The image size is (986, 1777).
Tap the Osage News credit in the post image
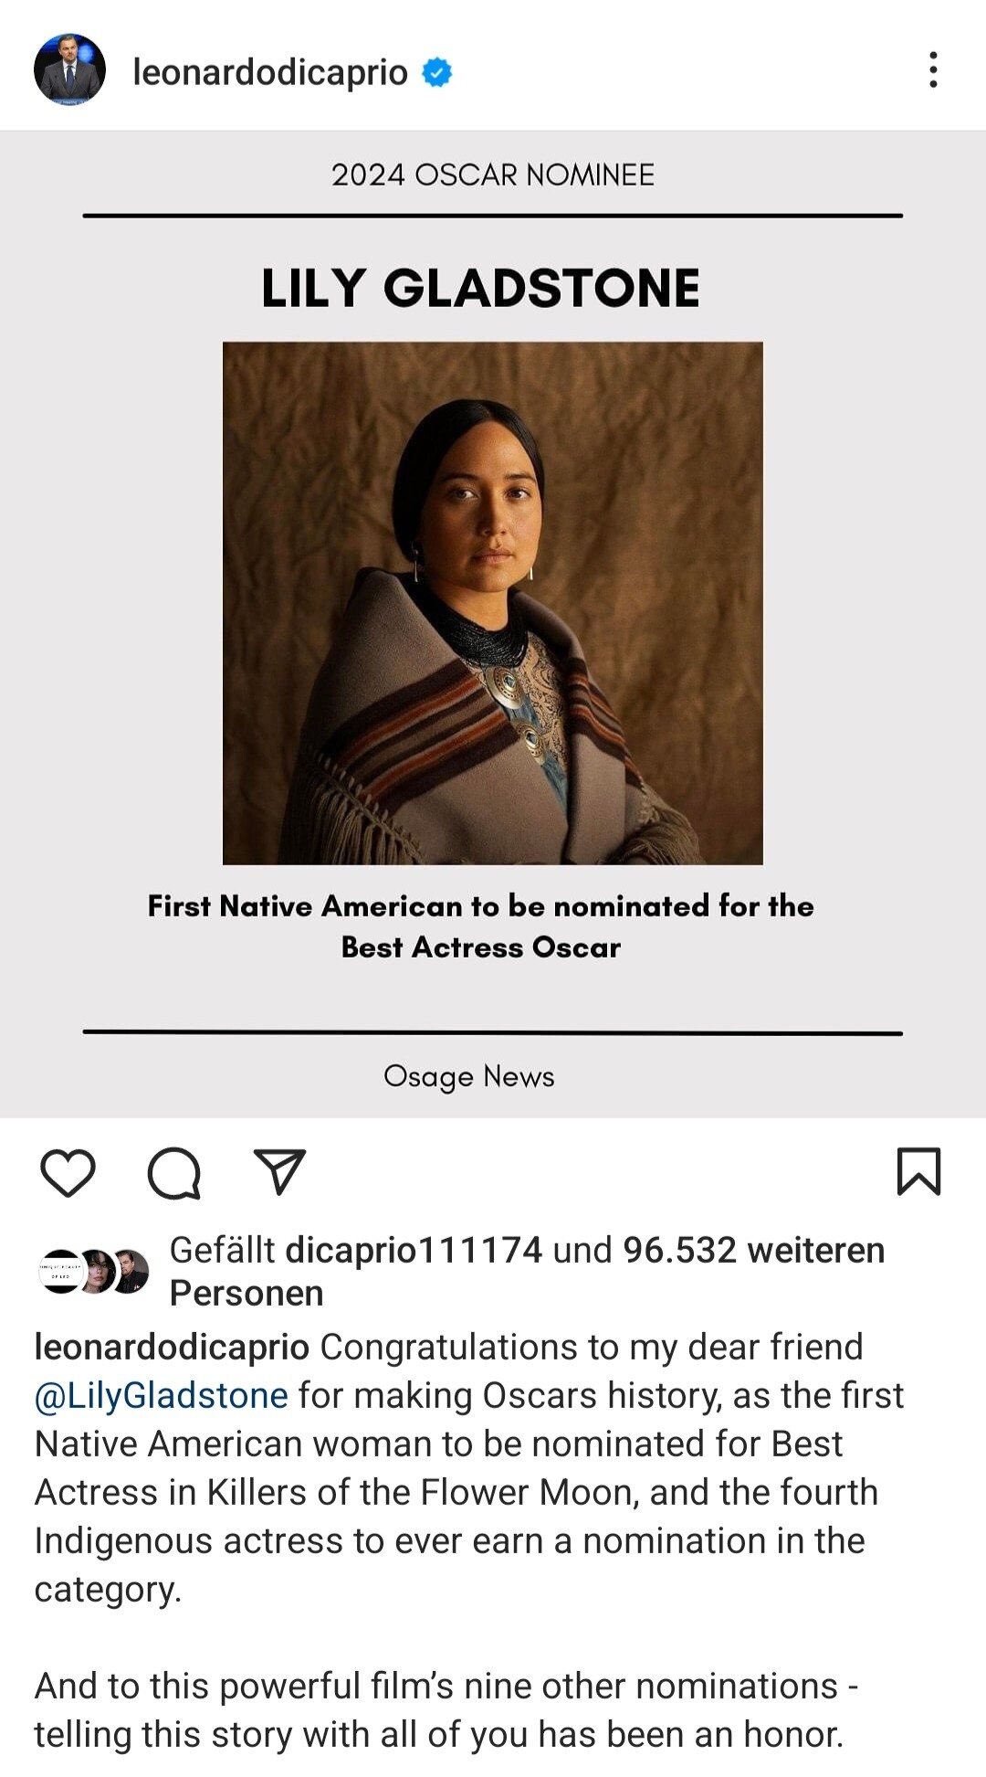pos(469,1076)
